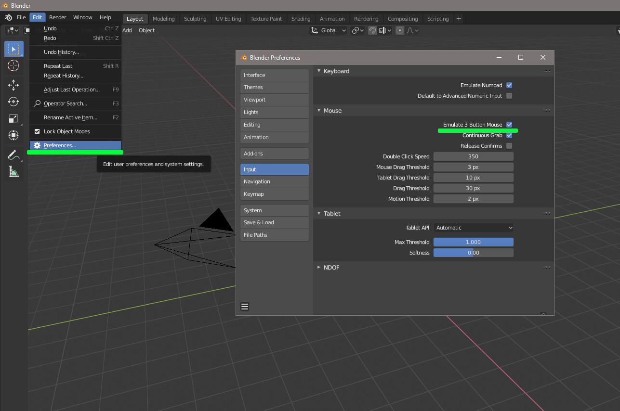This screenshot has height=411, width=620.
Task: Open the Global transform orientation dropdown
Action: point(328,30)
